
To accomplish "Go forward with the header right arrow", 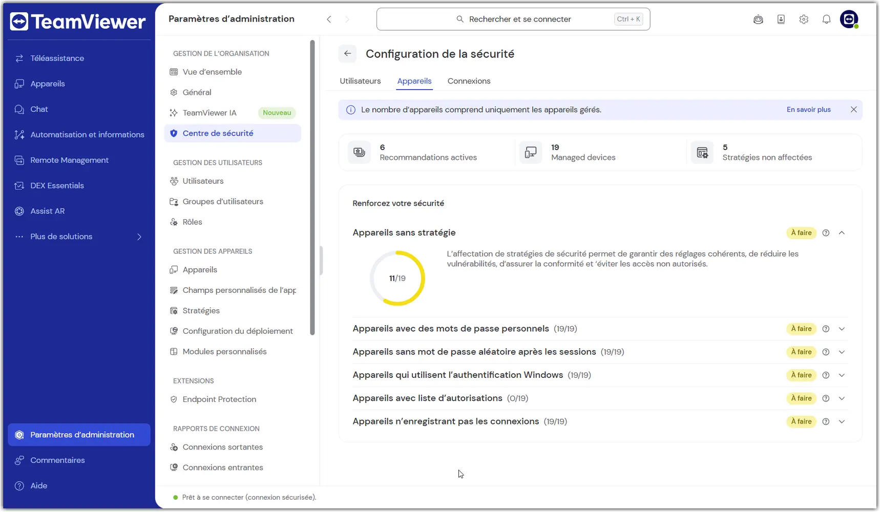I will pos(347,19).
